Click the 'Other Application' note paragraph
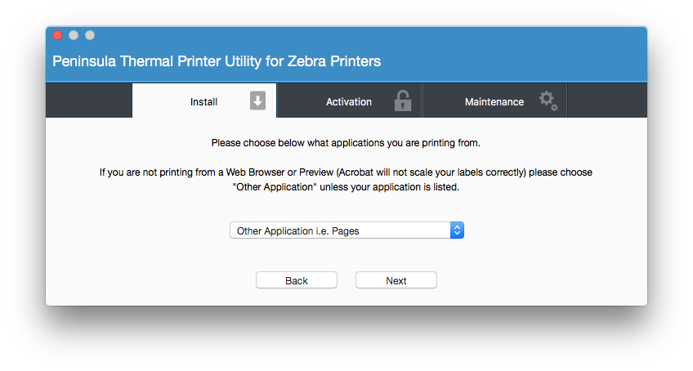This screenshot has height=371, width=693. (x=346, y=180)
